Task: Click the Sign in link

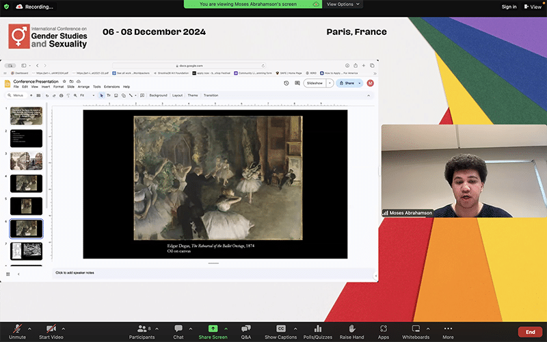Action: (509, 7)
